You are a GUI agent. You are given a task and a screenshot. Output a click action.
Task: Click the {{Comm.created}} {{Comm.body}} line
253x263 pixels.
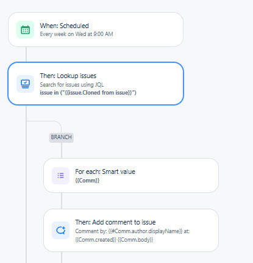tap(114, 240)
